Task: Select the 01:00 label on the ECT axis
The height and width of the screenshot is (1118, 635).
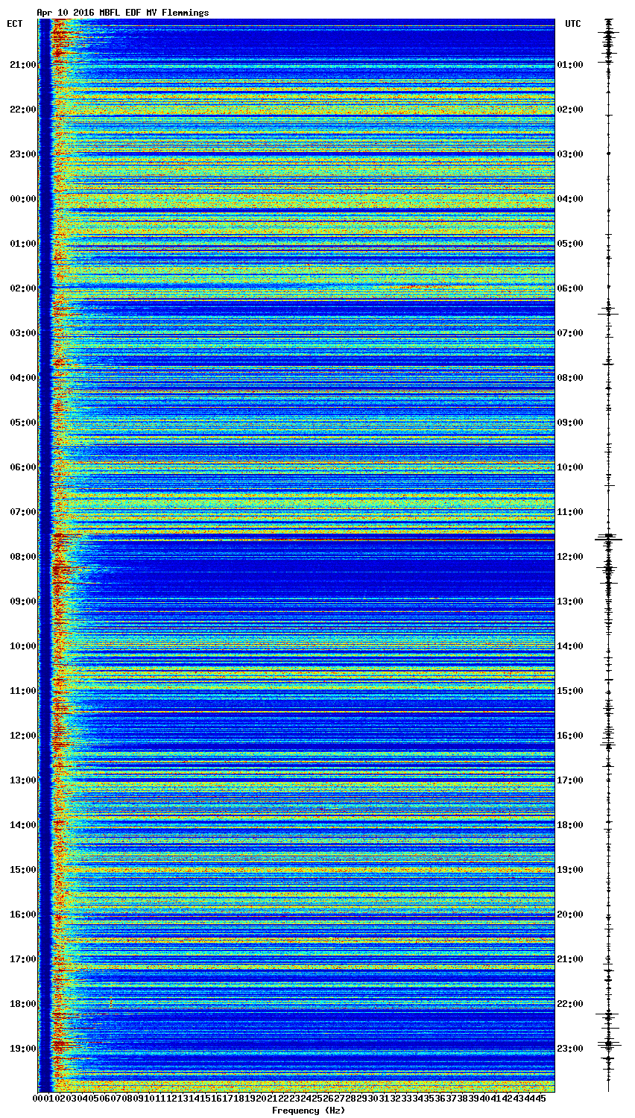Action: click(x=22, y=244)
